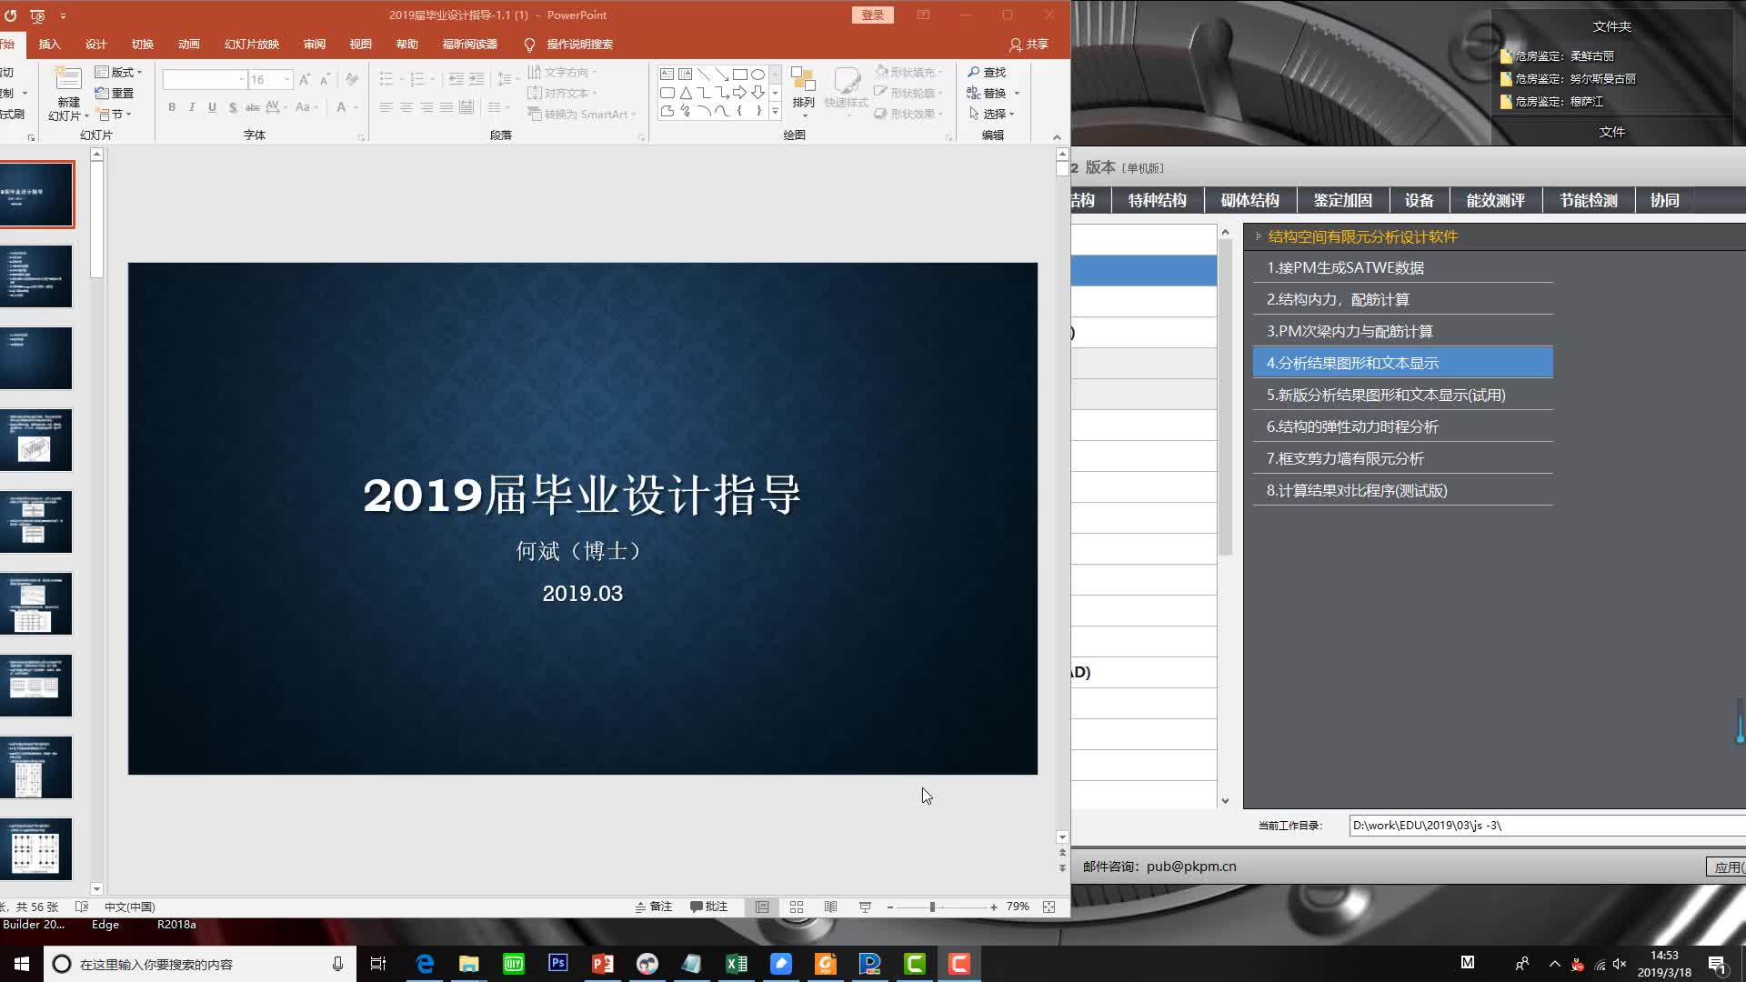
Task: Click the Replace (替换) icon
Action: tap(991, 92)
